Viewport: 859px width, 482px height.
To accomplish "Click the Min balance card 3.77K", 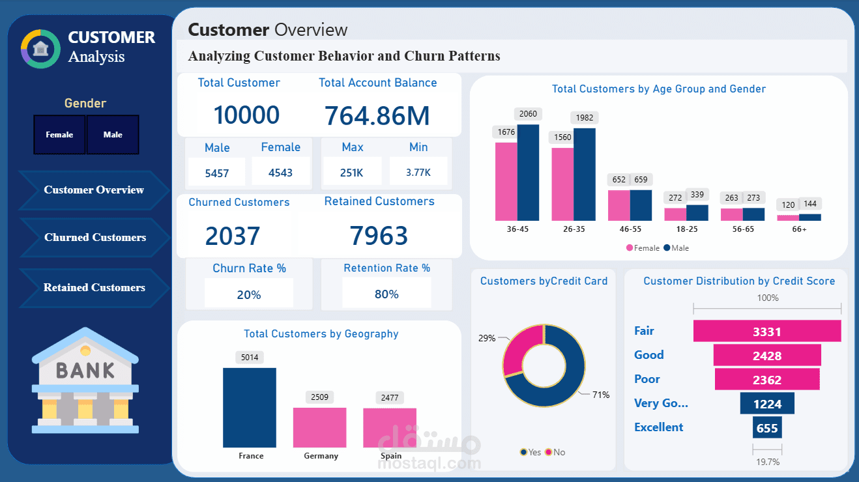I will 418,173.
